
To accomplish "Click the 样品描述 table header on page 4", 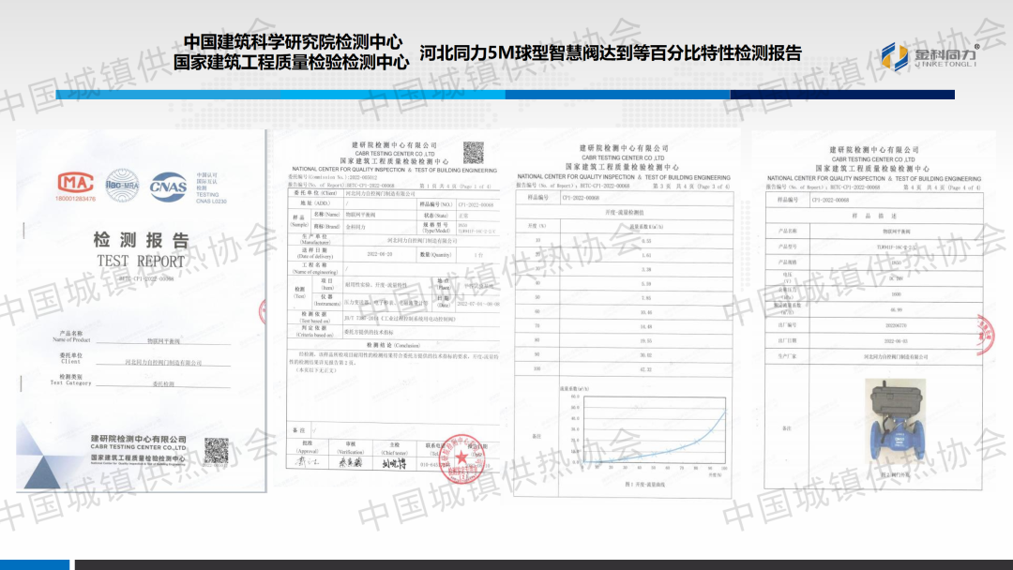I will pos(872,215).
